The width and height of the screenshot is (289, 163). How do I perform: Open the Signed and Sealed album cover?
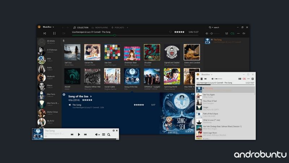click(172, 52)
